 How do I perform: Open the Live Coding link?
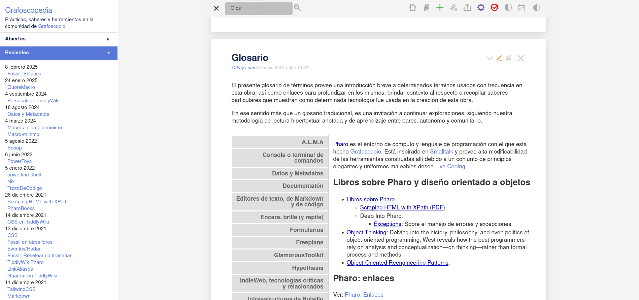pos(450,166)
